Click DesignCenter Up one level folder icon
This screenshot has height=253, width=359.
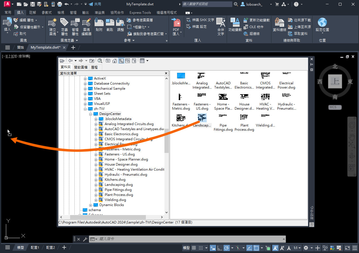click(x=92, y=60)
